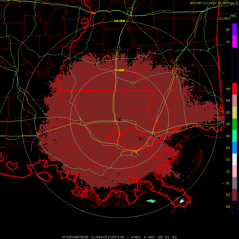This screenshot has width=239, height=239.
Task: Click the 100 NMI range ring label
Action: [x=119, y=21]
